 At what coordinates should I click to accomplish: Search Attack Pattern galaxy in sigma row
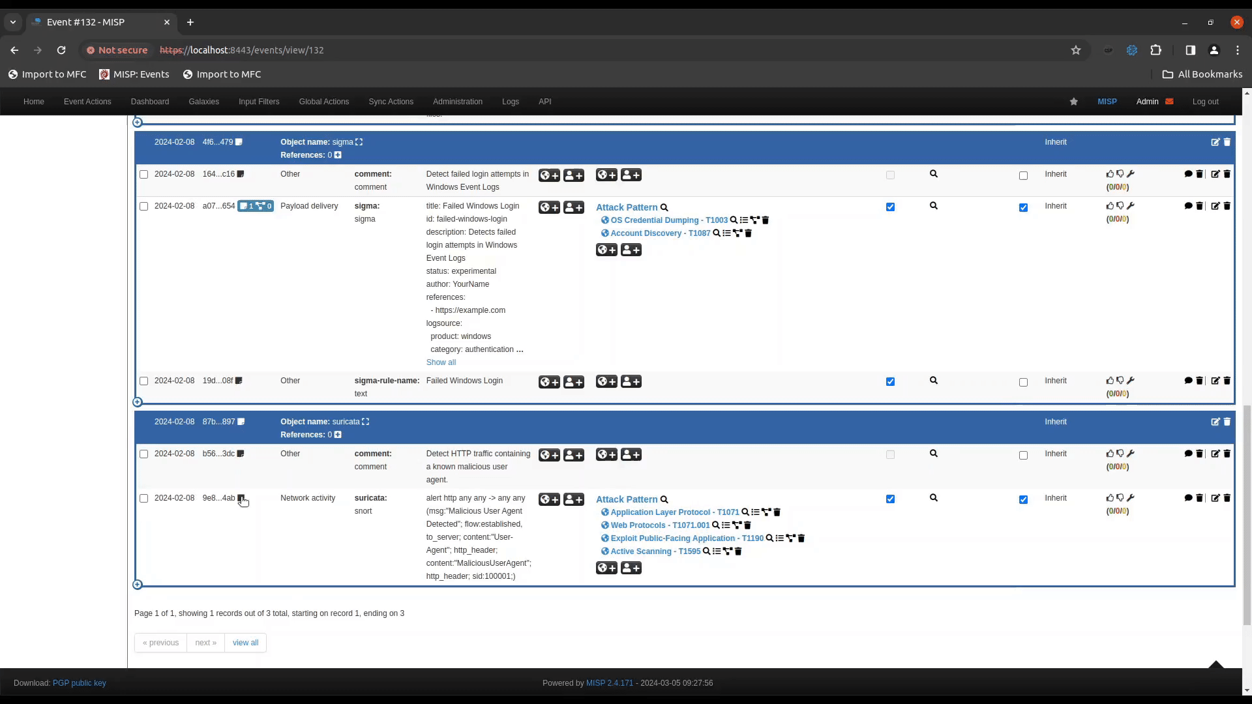(x=664, y=208)
